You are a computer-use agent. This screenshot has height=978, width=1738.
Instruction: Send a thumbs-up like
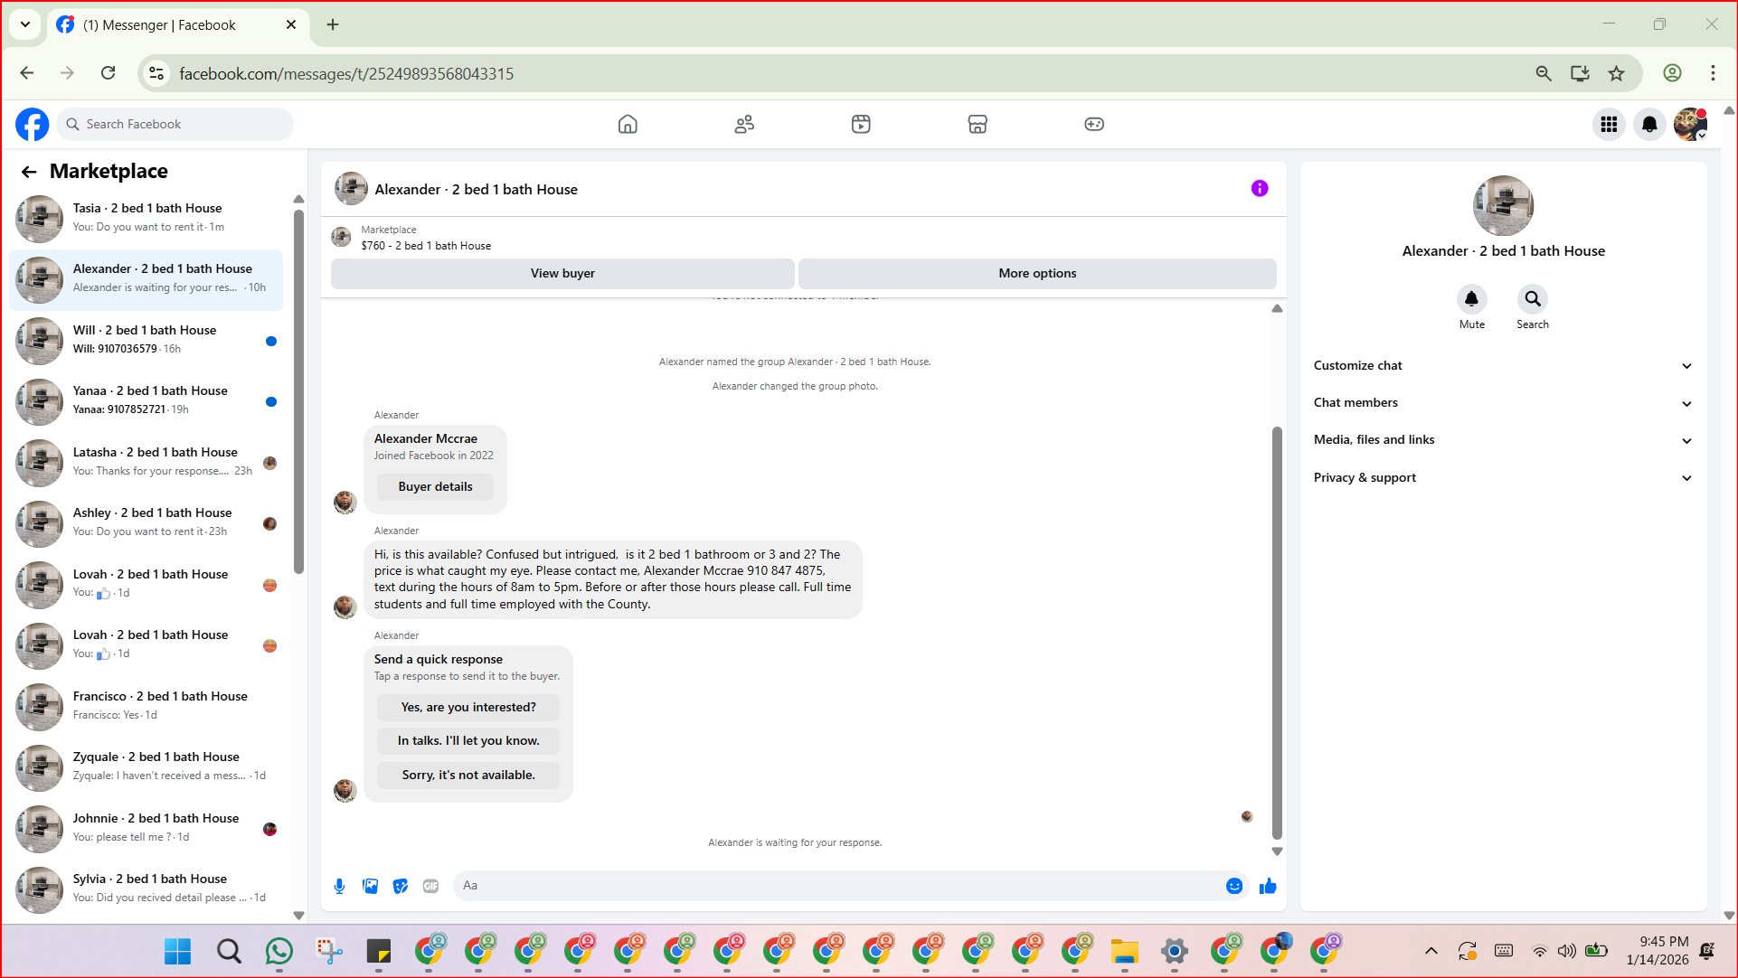1268,886
